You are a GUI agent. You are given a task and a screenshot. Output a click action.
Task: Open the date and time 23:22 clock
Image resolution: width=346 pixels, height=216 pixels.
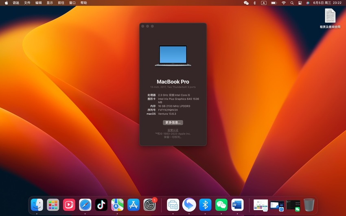pos(327,3)
